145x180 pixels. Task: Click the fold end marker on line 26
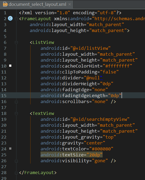16,161
